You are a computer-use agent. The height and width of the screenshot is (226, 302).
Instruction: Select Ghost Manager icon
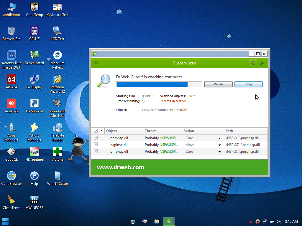click(35, 132)
